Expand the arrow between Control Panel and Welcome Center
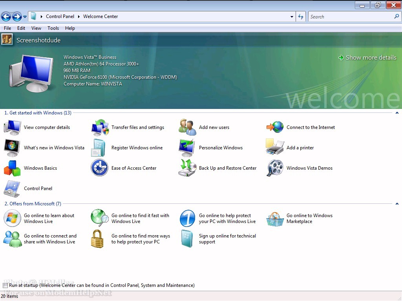Screen dimensions: 402x301 79,16
